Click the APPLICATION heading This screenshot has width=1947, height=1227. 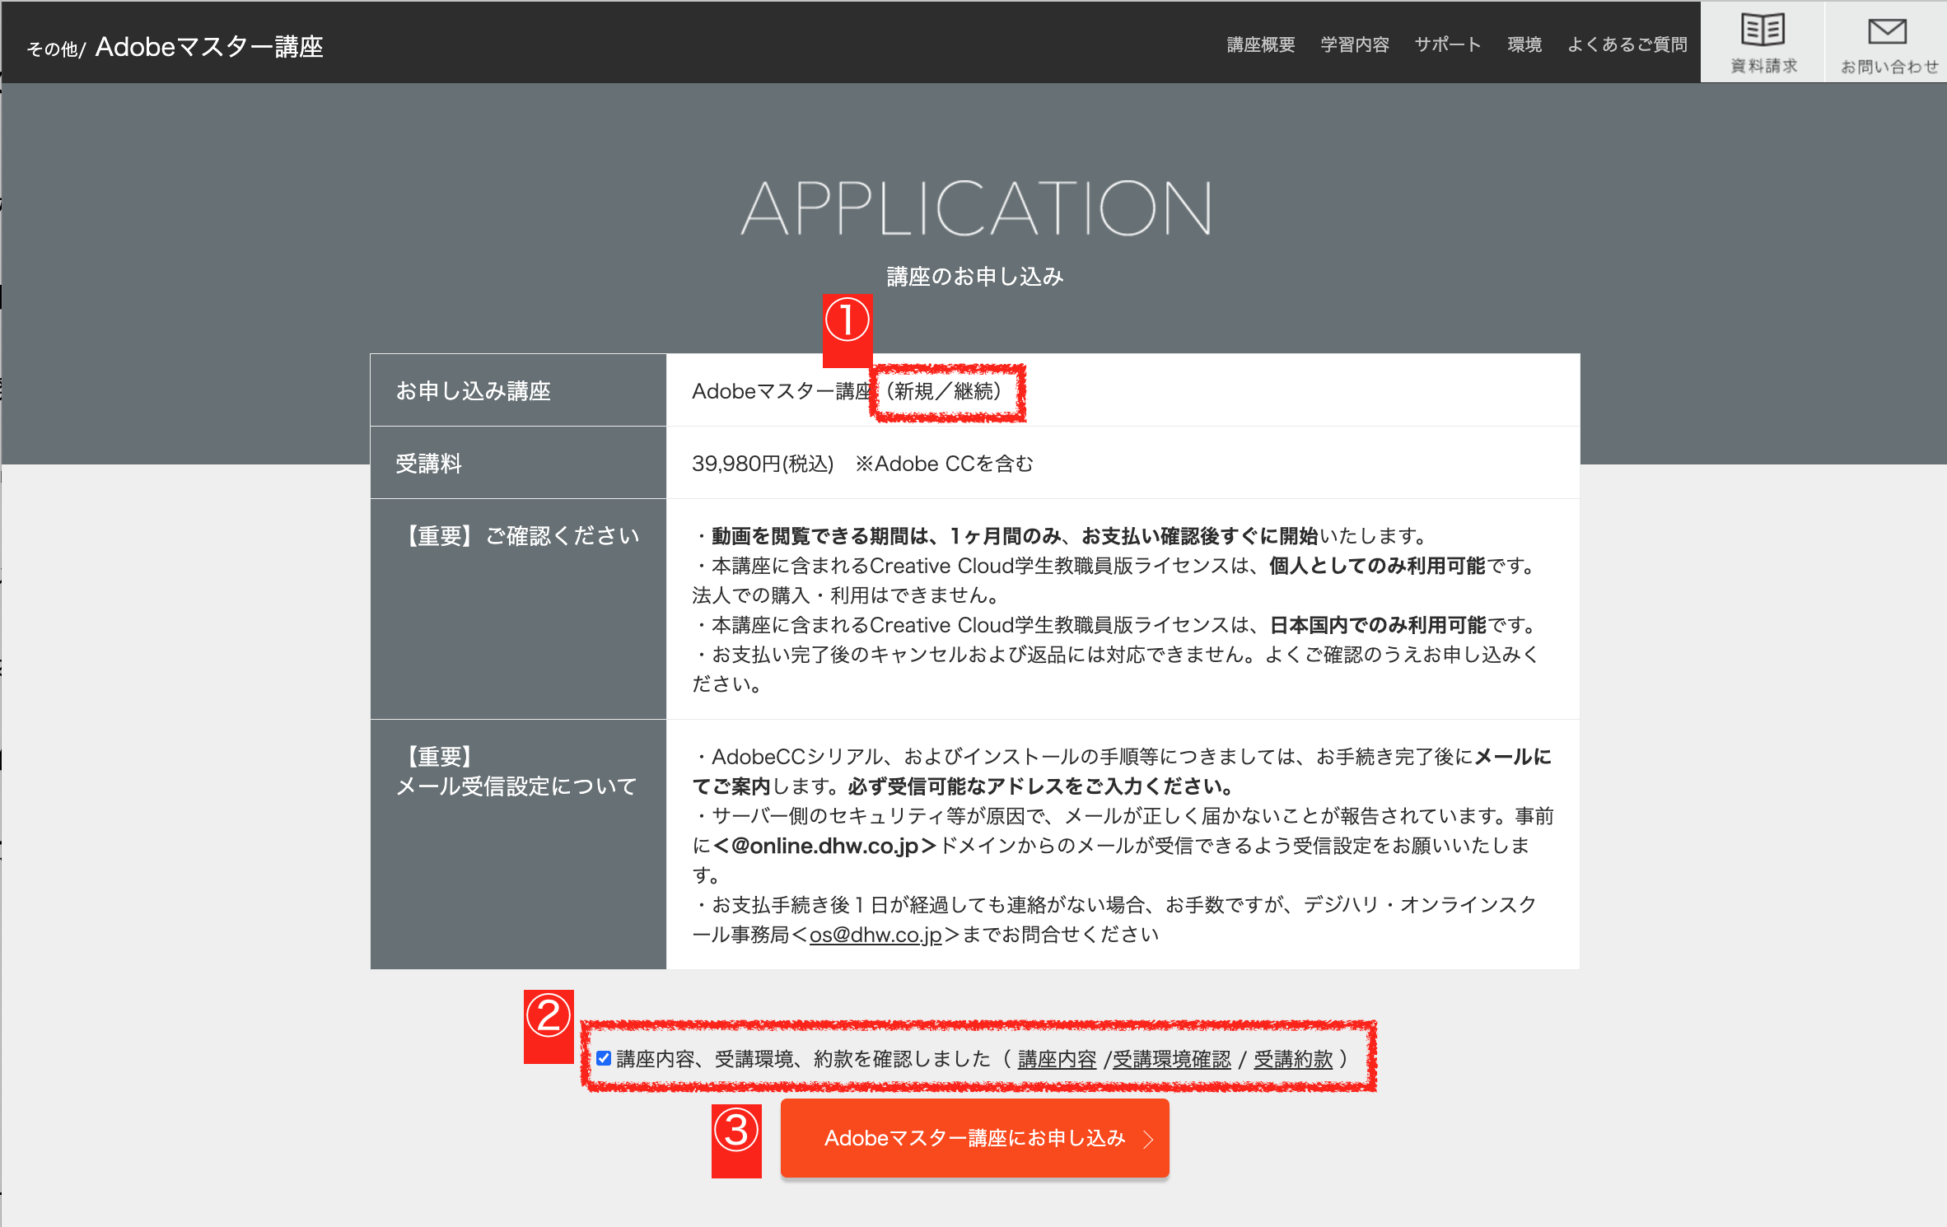975,208
